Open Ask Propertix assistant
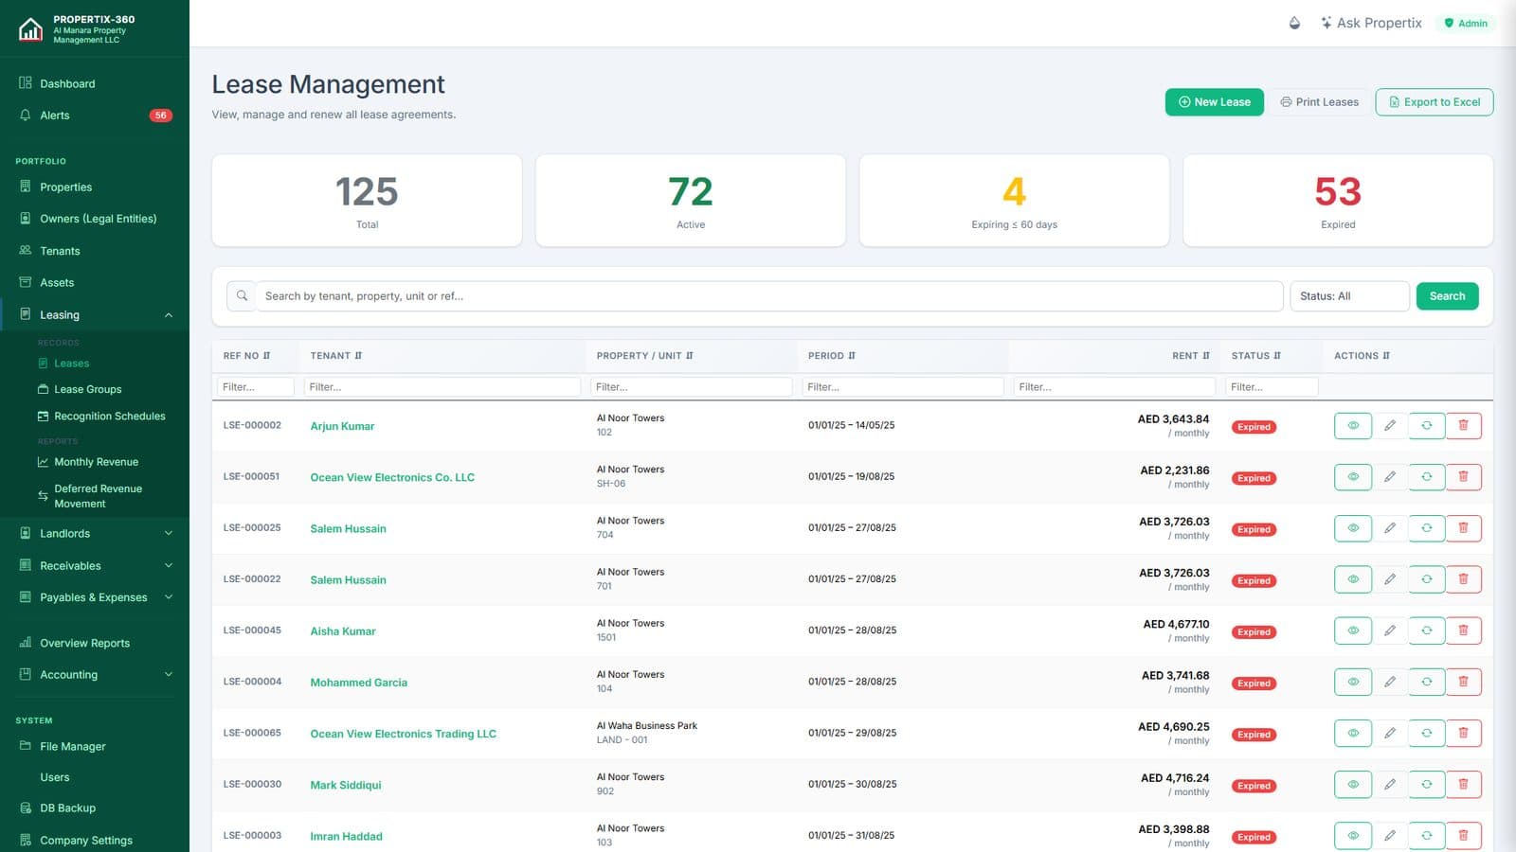The height and width of the screenshot is (852, 1516). point(1371,23)
